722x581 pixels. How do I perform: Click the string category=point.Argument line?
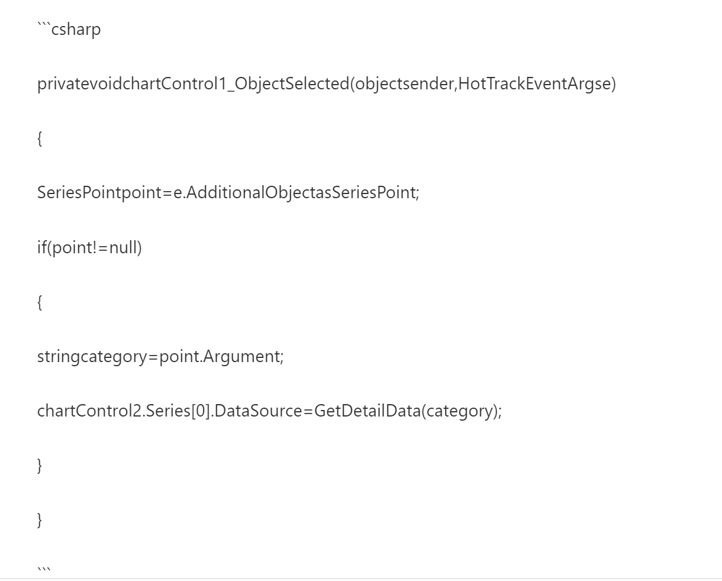(x=160, y=357)
